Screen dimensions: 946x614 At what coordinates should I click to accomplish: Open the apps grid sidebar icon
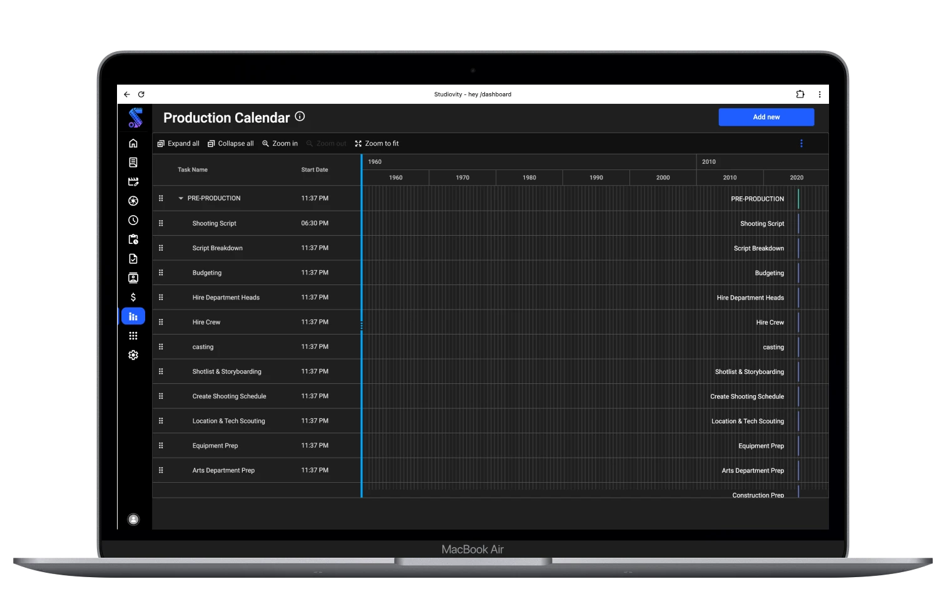pos(133,336)
